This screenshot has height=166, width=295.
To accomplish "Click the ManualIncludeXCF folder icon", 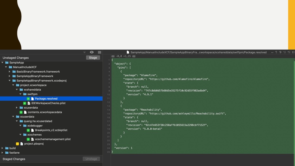I will (11, 67).
